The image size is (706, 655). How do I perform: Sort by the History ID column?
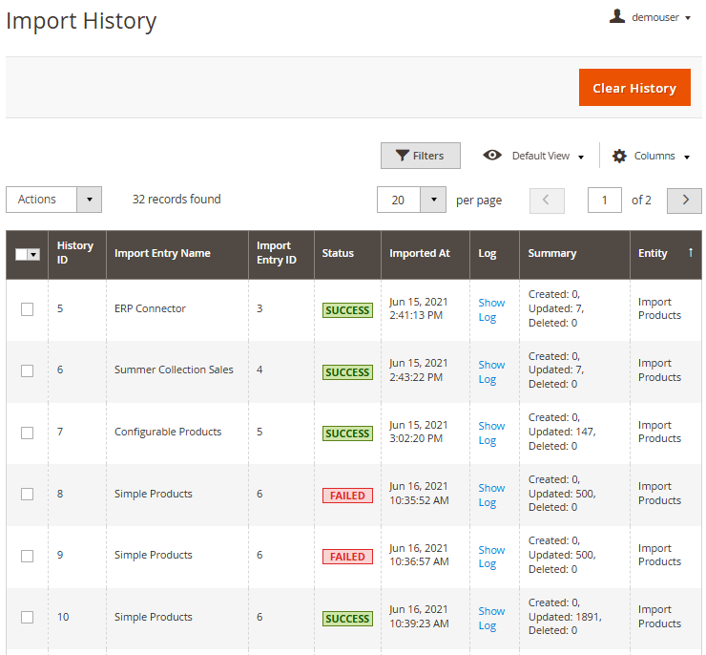tap(76, 255)
